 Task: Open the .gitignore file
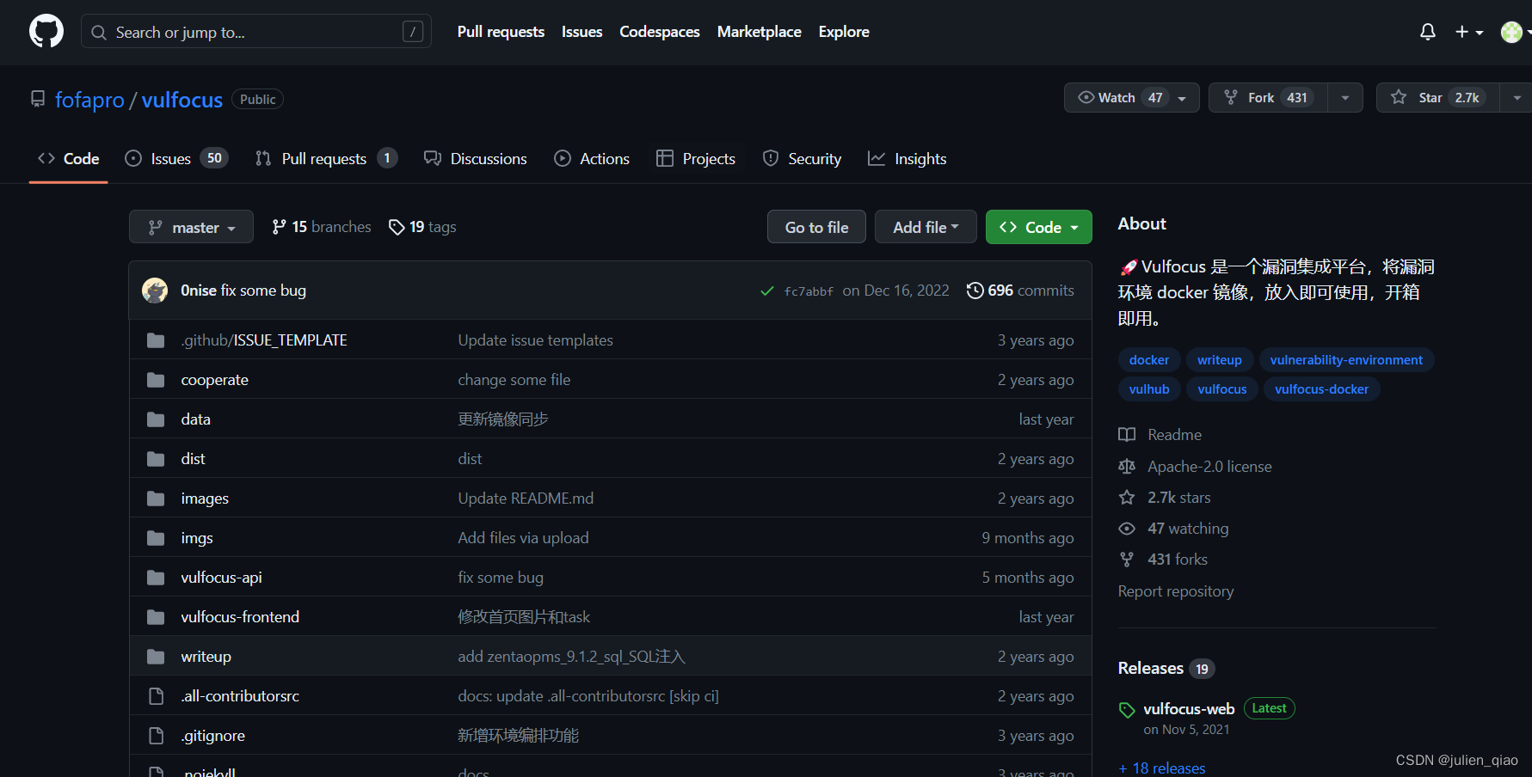click(213, 736)
